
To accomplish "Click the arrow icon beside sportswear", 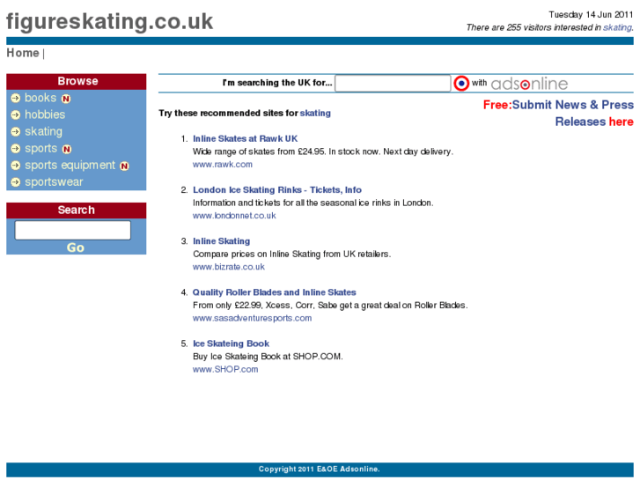I will point(16,182).
